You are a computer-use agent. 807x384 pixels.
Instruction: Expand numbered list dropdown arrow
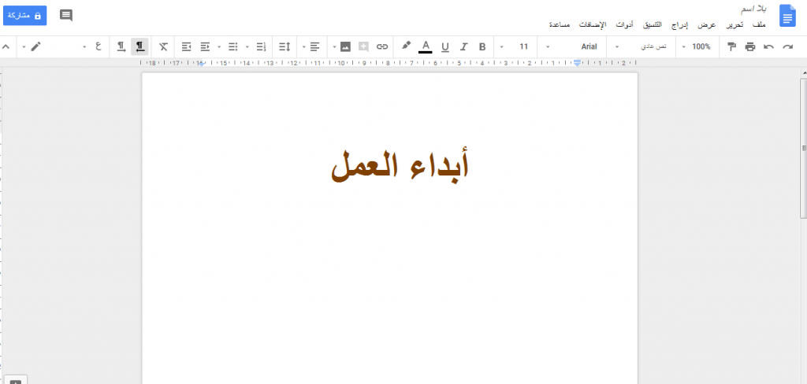point(247,47)
